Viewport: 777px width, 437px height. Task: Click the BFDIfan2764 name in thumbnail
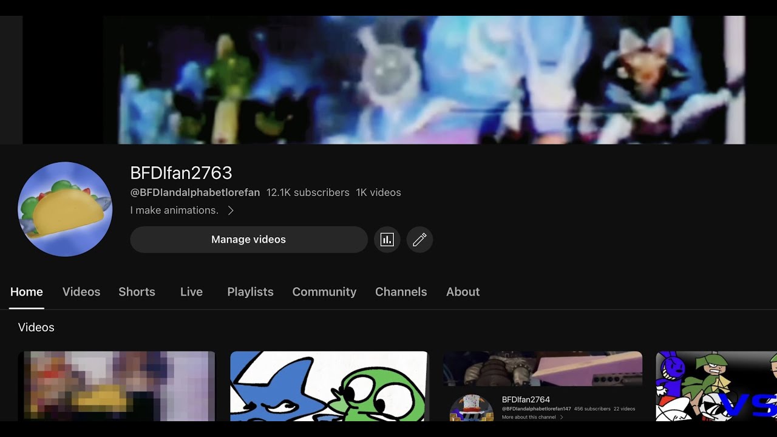(526, 399)
